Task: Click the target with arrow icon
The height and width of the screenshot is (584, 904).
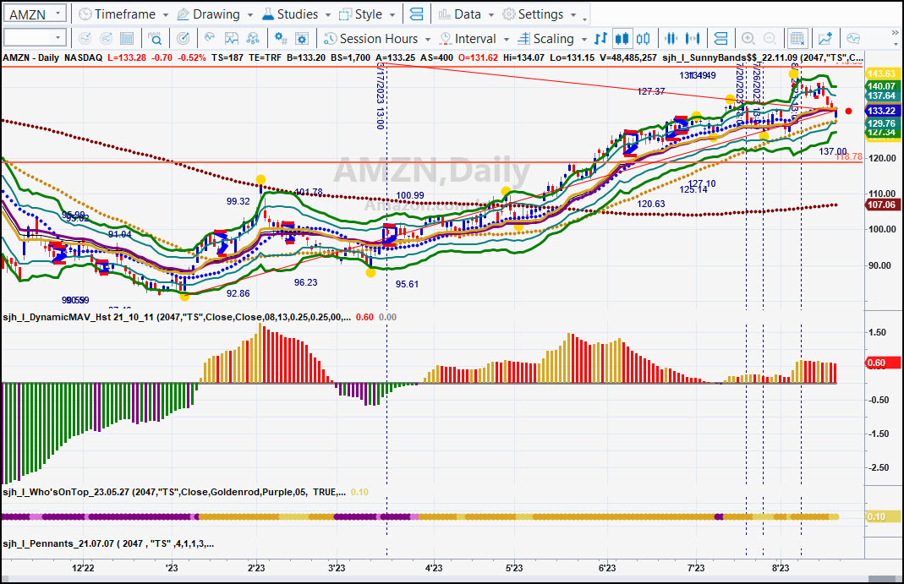Action: point(183,39)
